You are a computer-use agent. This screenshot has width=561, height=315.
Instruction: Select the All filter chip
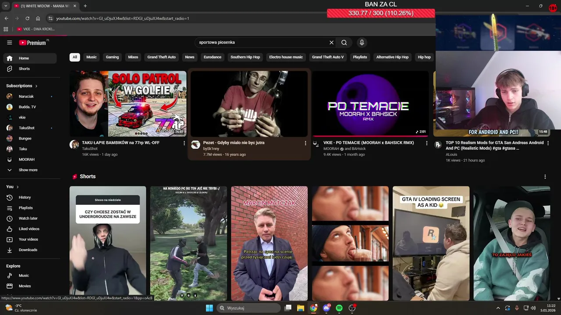(x=75, y=57)
